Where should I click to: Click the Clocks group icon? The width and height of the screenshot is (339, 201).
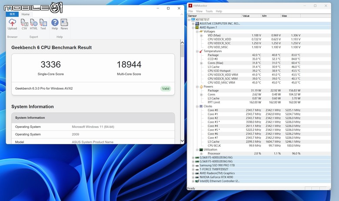[201, 106]
